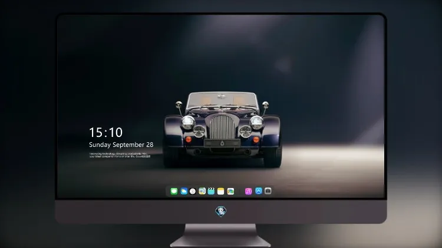442x248 pixels.
Task: Select the Sunday September 28 date text
Action: (x=121, y=145)
